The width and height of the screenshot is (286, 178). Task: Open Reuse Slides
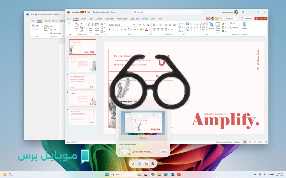(97, 27)
